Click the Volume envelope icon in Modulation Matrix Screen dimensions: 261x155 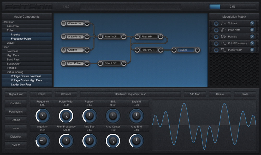point(224,23)
